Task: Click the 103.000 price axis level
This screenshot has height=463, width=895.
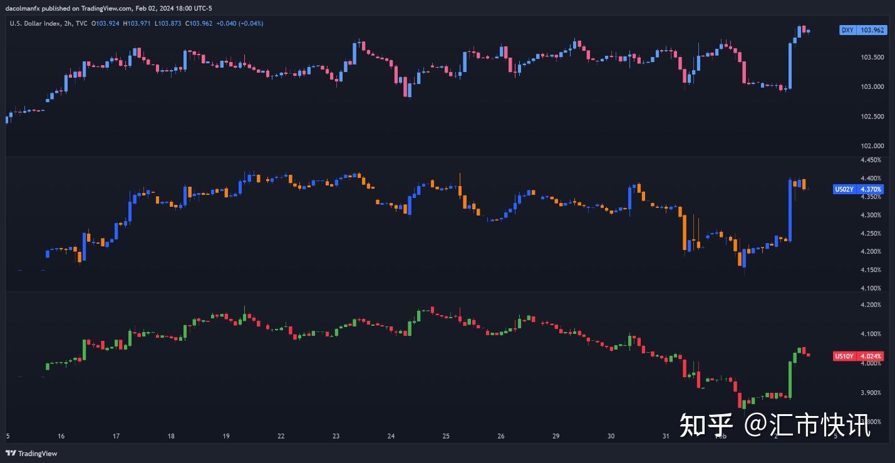Action: 872,87
